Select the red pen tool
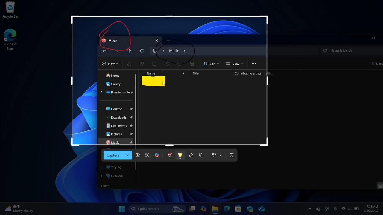Screen dimensions: 383x215 coord(170,155)
